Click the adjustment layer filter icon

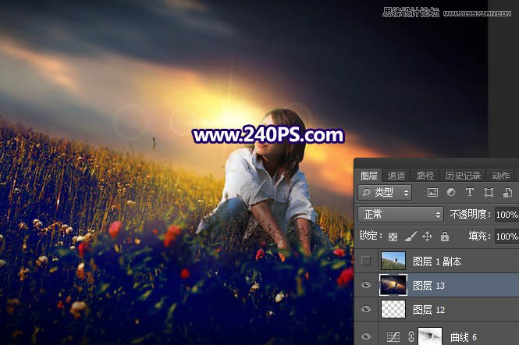click(451, 192)
